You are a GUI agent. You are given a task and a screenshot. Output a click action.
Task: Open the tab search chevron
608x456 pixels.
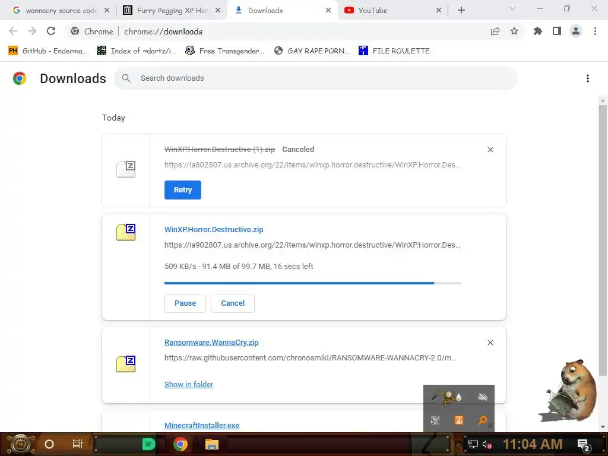(x=512, y=8)
